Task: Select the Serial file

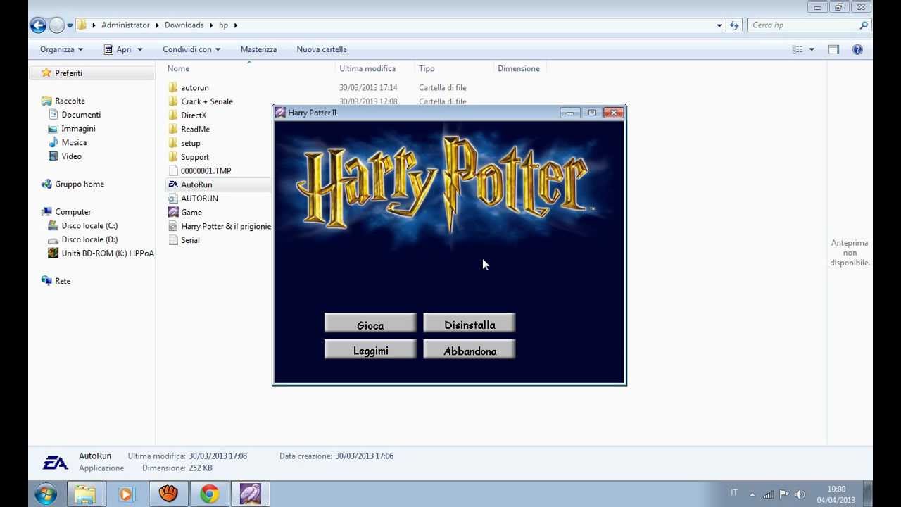Action: point(190,240)
